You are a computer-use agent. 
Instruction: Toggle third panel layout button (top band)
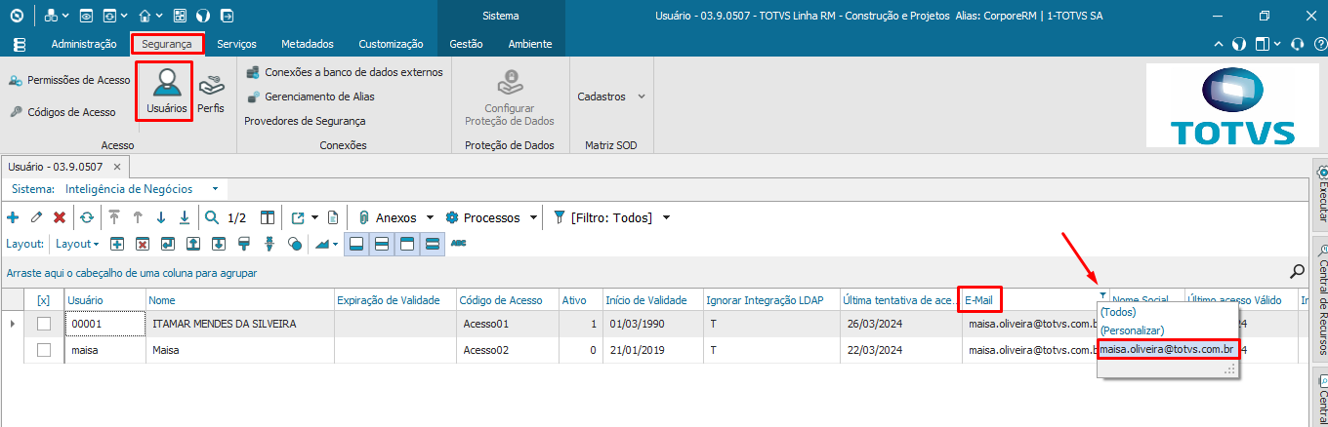[407, 244]
